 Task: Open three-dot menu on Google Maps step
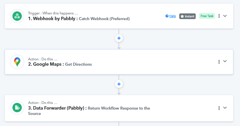219,62
